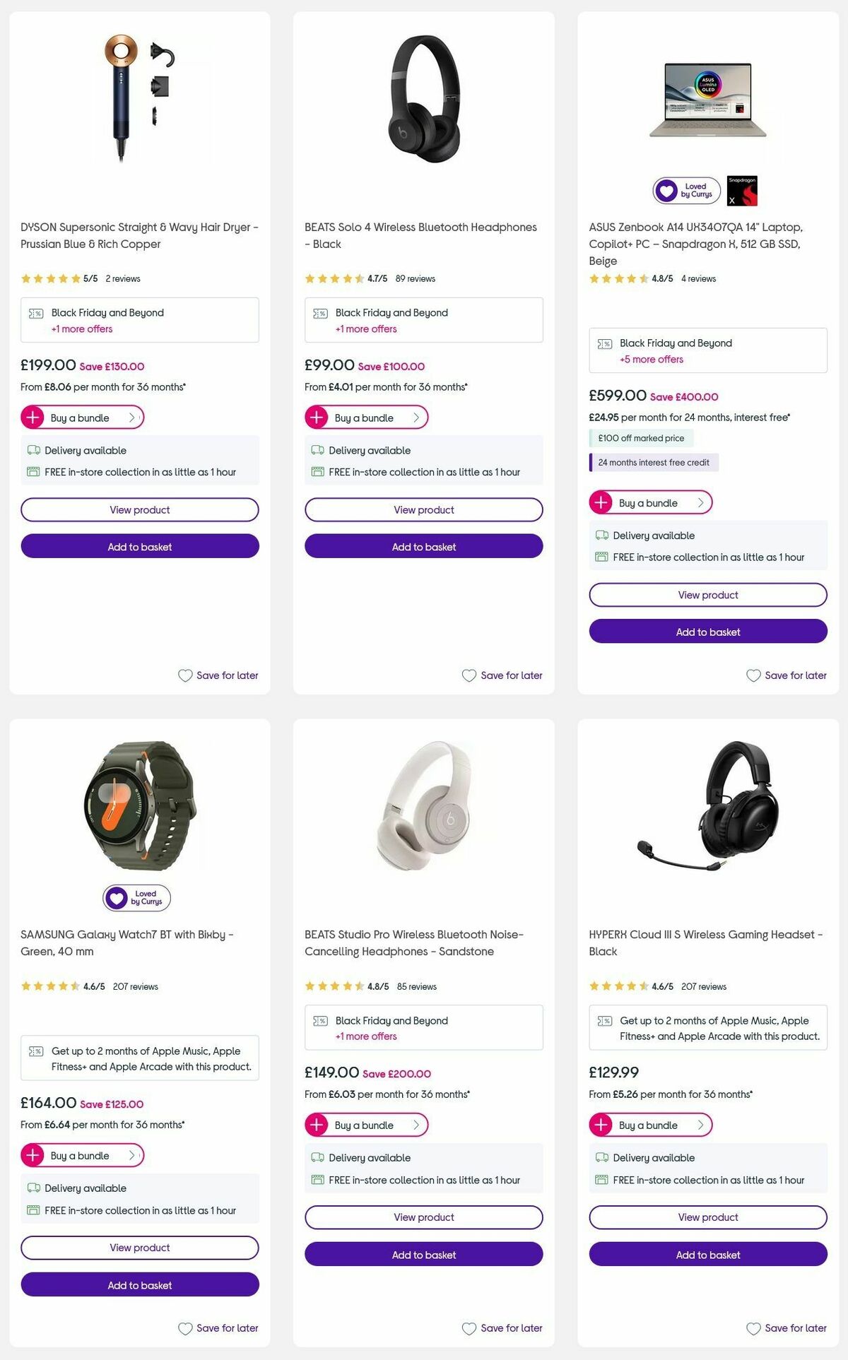Viewport: 848px width, 1360px height.
Task: Add the Dyson Supersonic hair dryer to basket
Action: point(139,546)
